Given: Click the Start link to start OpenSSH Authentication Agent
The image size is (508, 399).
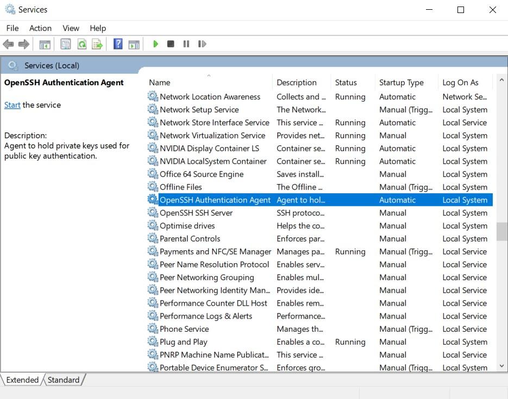Looking at the screenshot, I should click(x=12, y=105).
